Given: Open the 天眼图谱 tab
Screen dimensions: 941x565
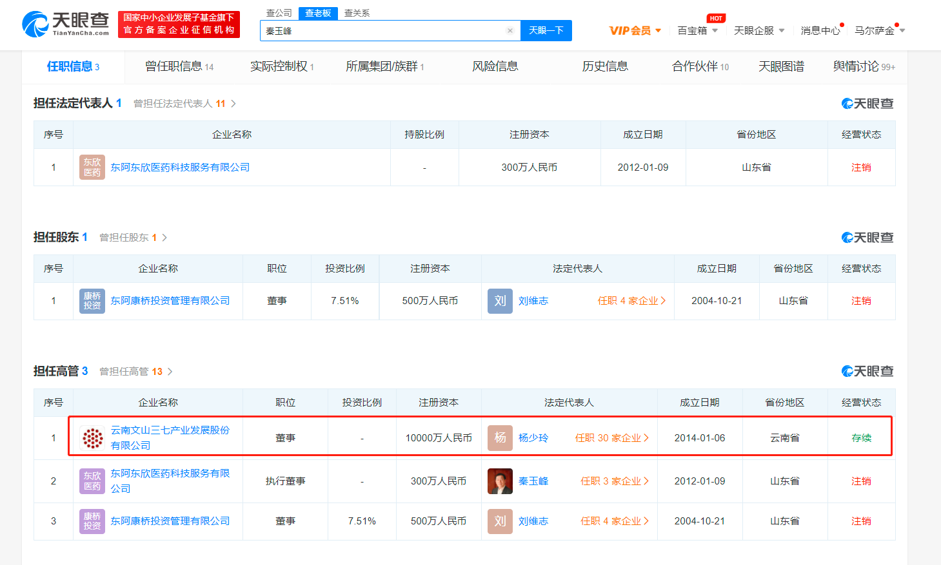Looking at the screenshot, I should click(x=781, y=66).
